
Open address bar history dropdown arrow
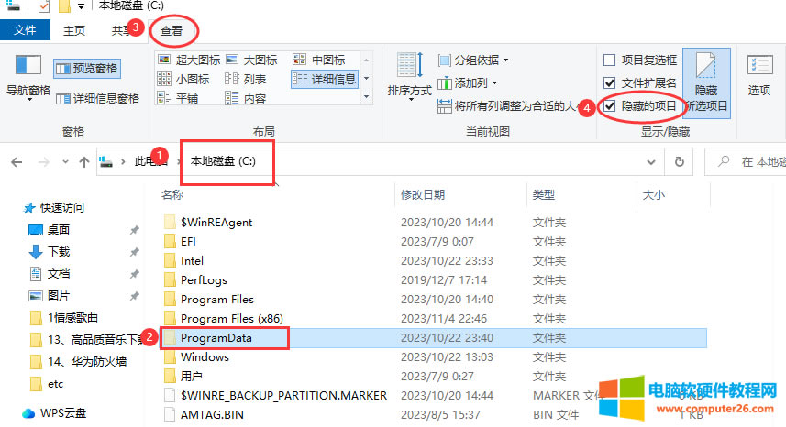(653, 161)
